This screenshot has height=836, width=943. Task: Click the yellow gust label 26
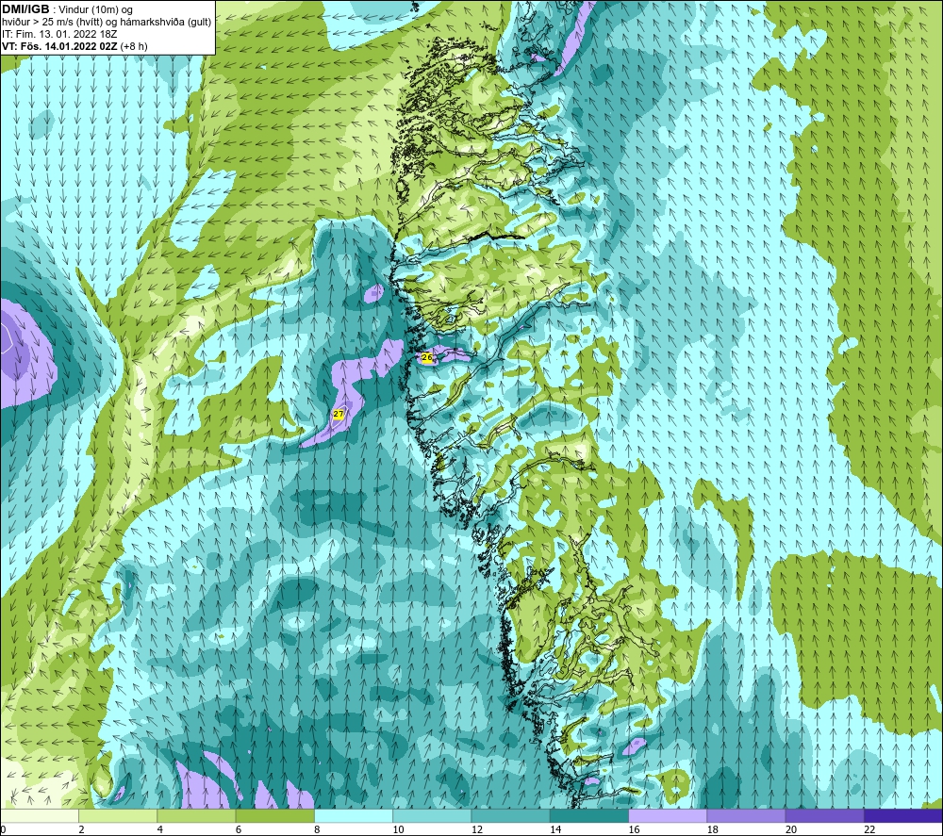(427, 357)
